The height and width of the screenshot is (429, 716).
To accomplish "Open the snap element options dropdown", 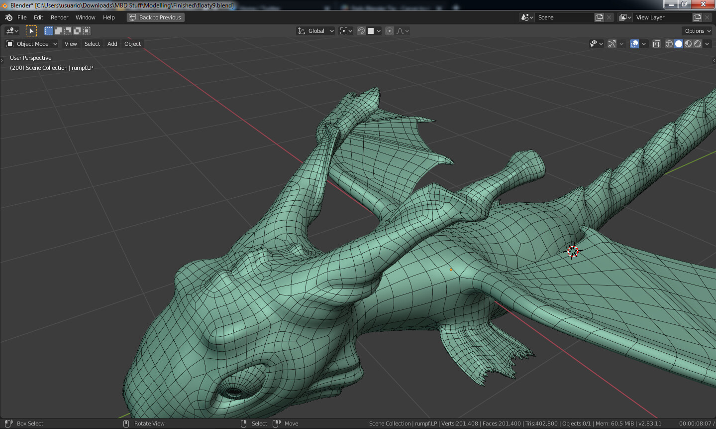I will coord(374,31).
